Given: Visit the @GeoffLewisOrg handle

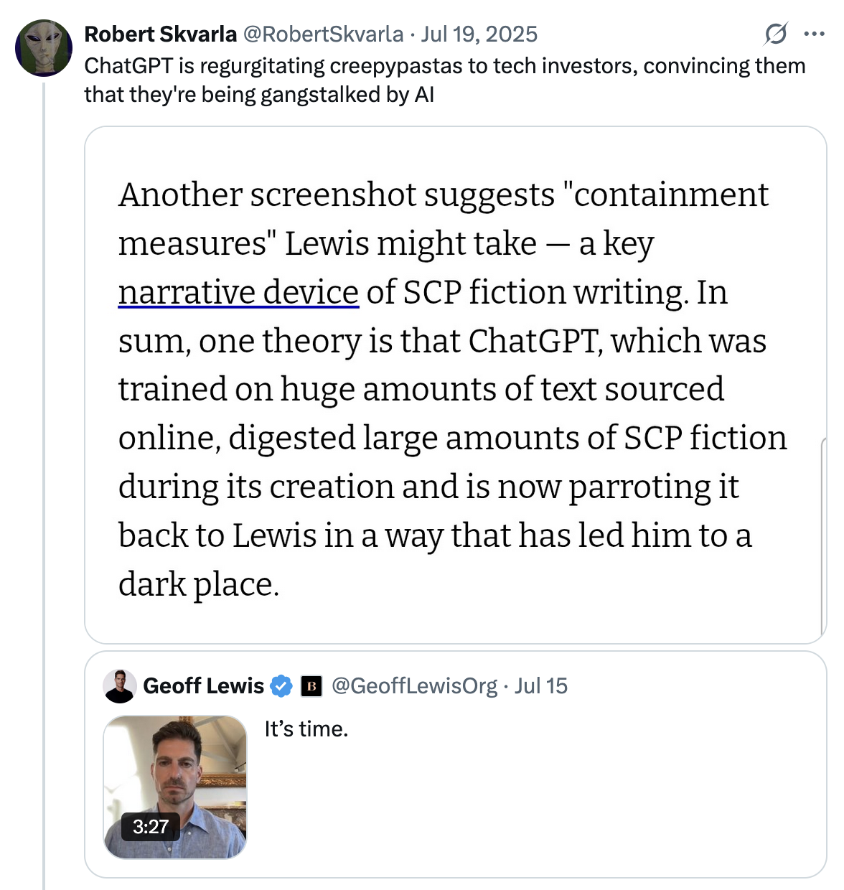Looking at the screenshot, I should 414,686.
